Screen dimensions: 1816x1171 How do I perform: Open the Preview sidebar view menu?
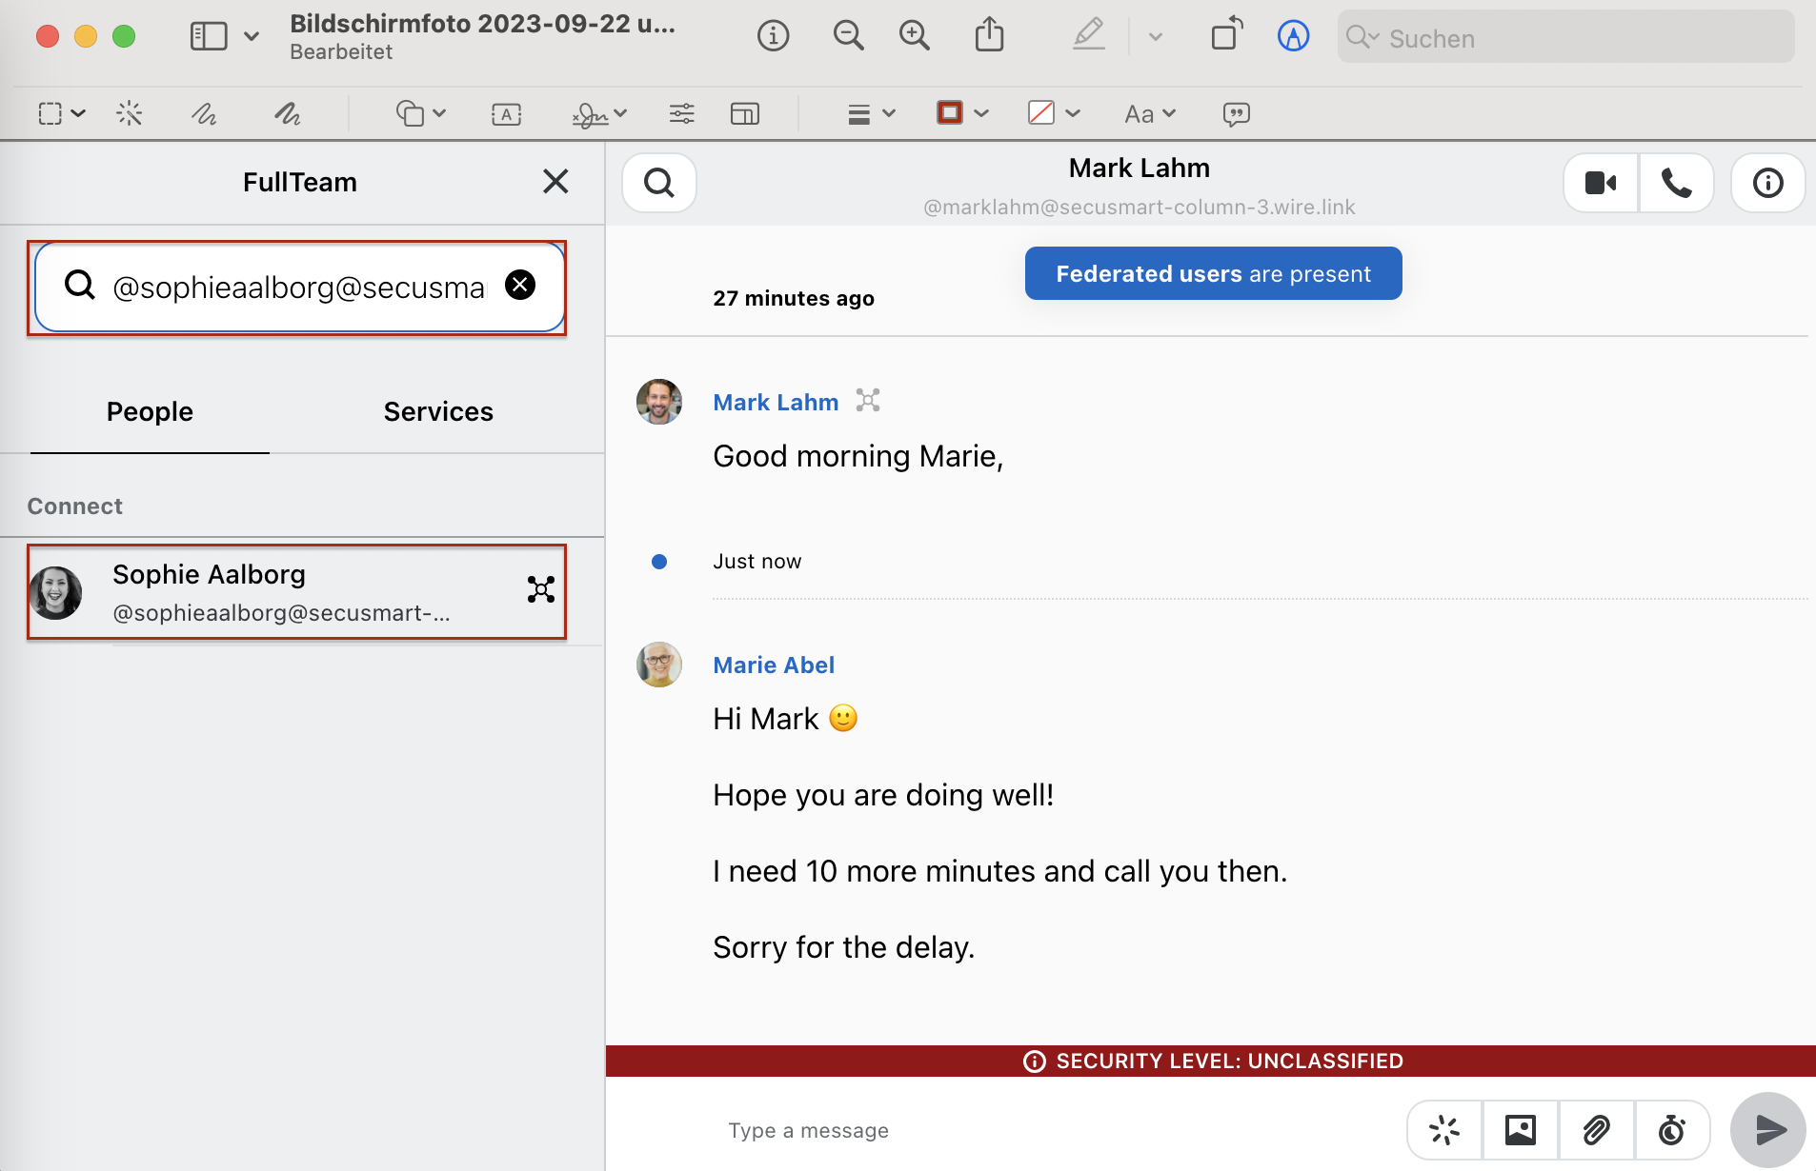(209, 36)
